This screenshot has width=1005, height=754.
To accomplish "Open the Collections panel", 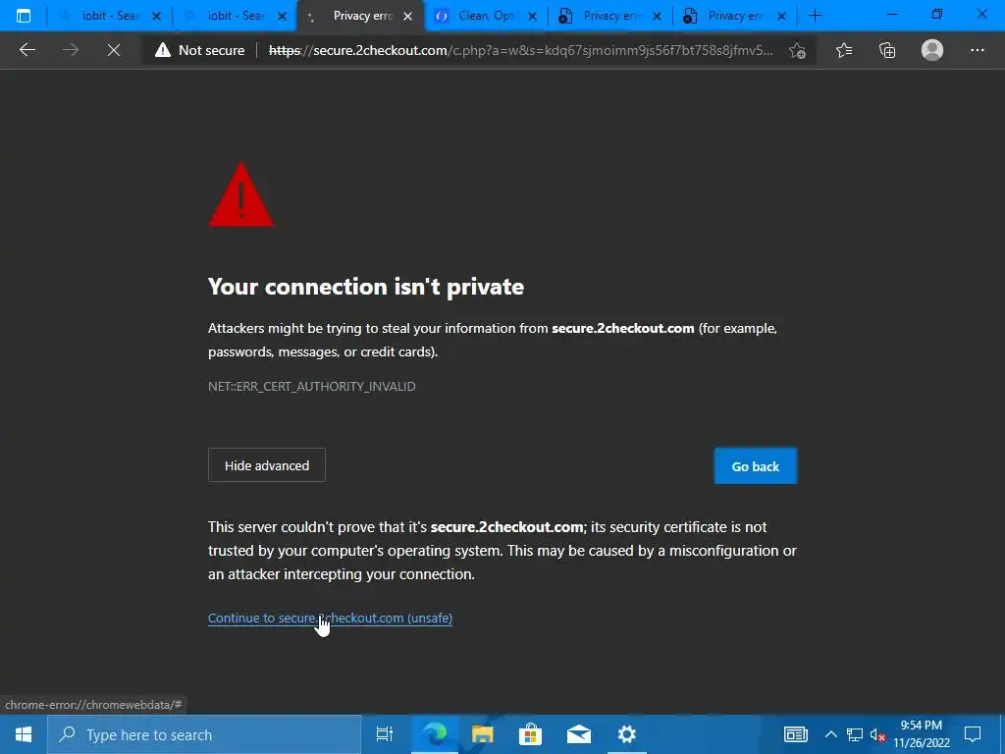I will tap(887, 50).
